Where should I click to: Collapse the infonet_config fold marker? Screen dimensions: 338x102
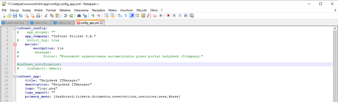15,28
